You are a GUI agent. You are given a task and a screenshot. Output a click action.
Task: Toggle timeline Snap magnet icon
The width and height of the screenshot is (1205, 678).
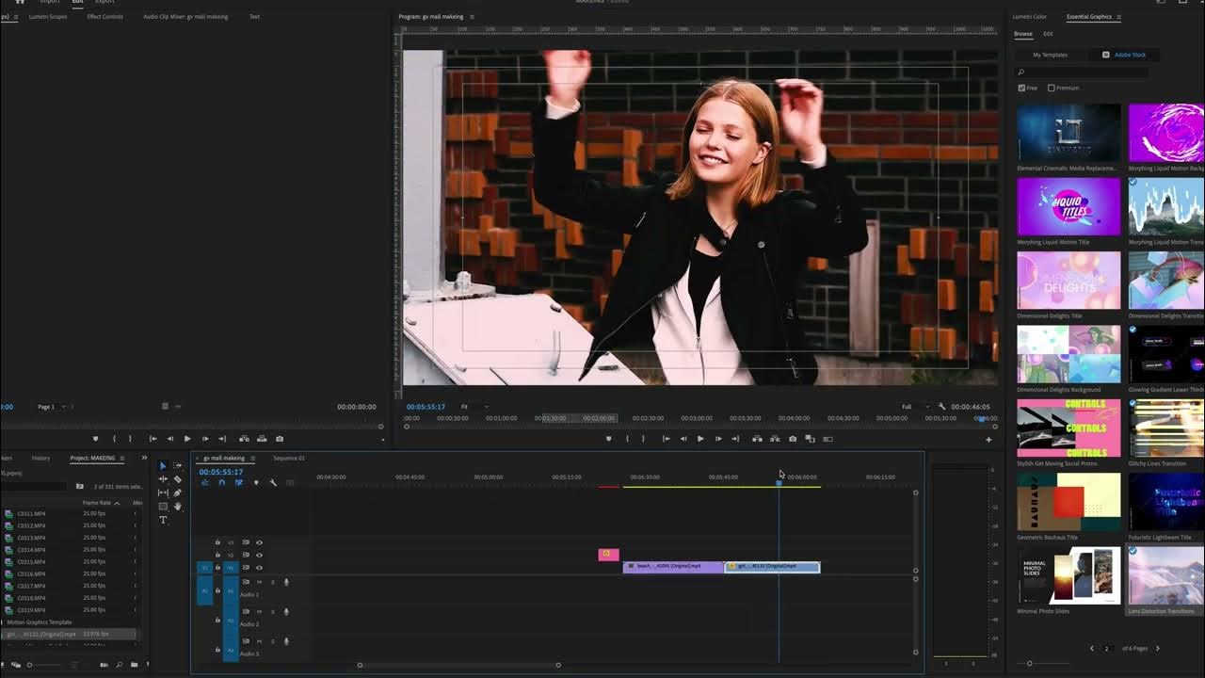pos(221,482)
